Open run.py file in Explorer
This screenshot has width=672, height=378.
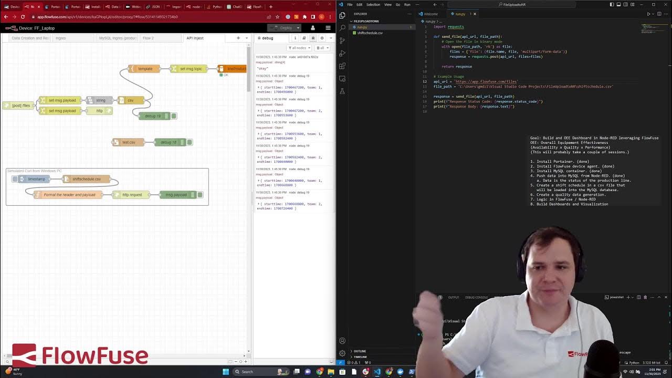tap(362, 27)
